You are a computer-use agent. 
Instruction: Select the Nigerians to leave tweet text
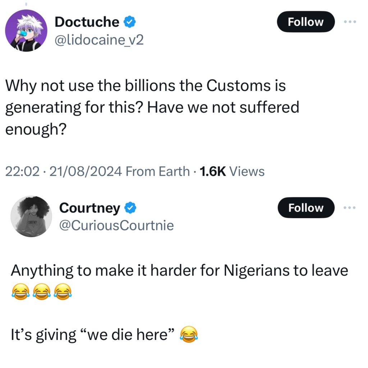coord(179,271)
